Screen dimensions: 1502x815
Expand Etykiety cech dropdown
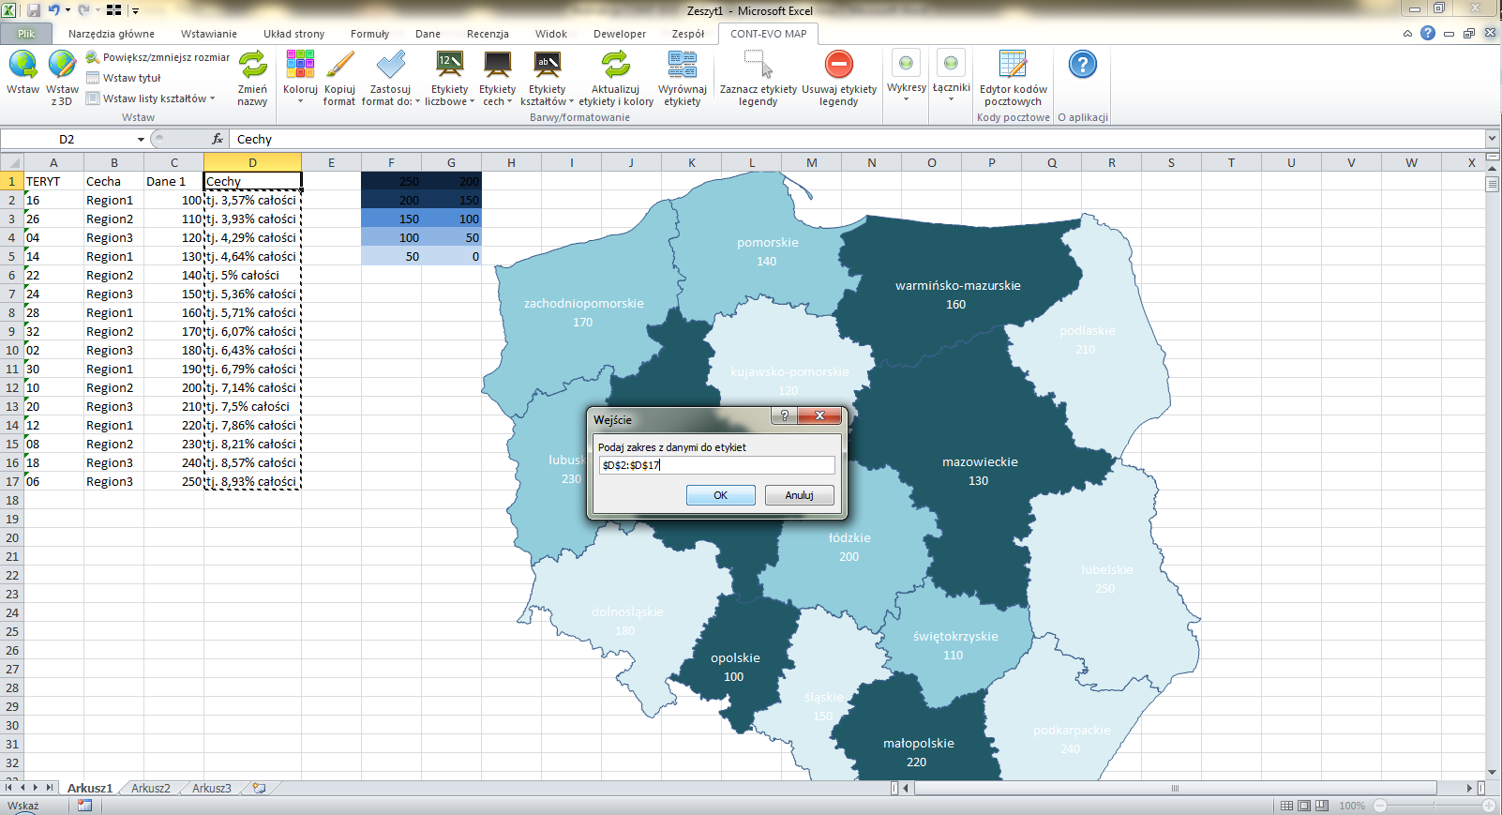tap(497, 78)
